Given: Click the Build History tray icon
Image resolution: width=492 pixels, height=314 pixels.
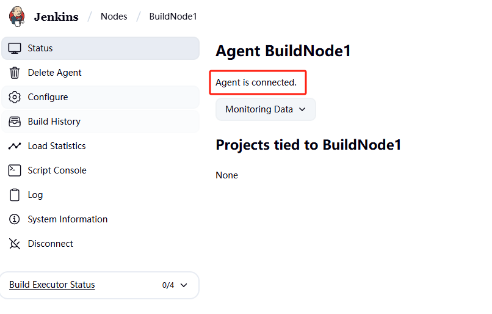Looking at the screenshot, I should tap(15, 122).
